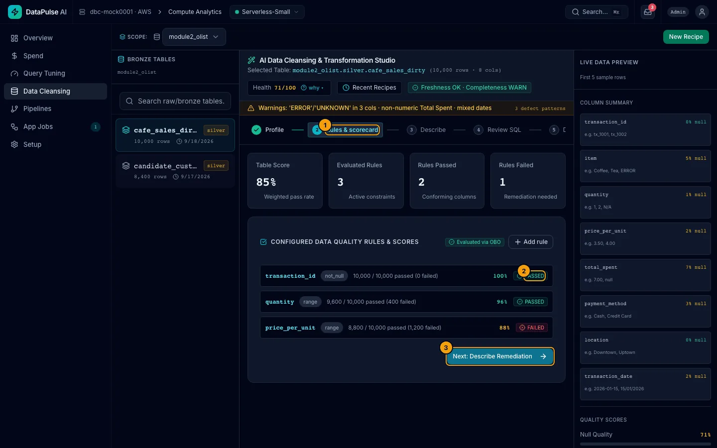
Task: Click the workspace server icon in breadcrumb
Action: coord(82,12)
